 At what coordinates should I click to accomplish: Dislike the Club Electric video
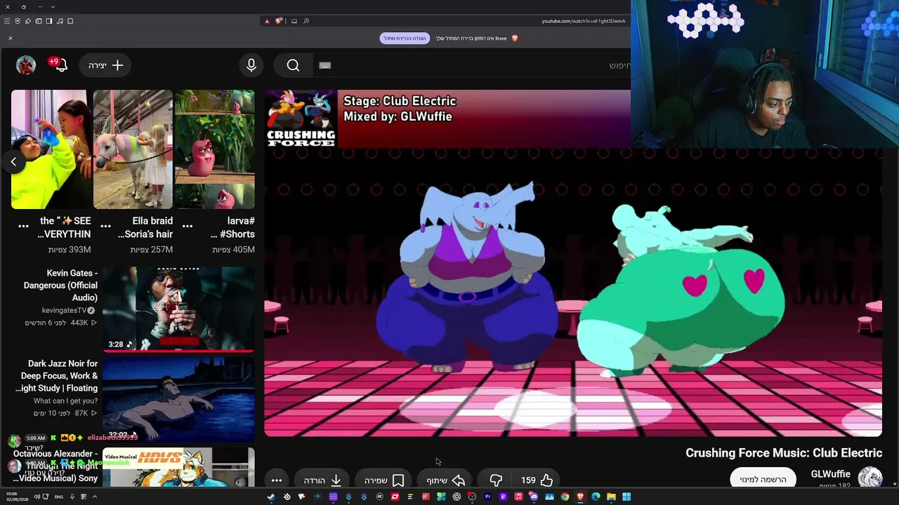click(x=496, y=480)
